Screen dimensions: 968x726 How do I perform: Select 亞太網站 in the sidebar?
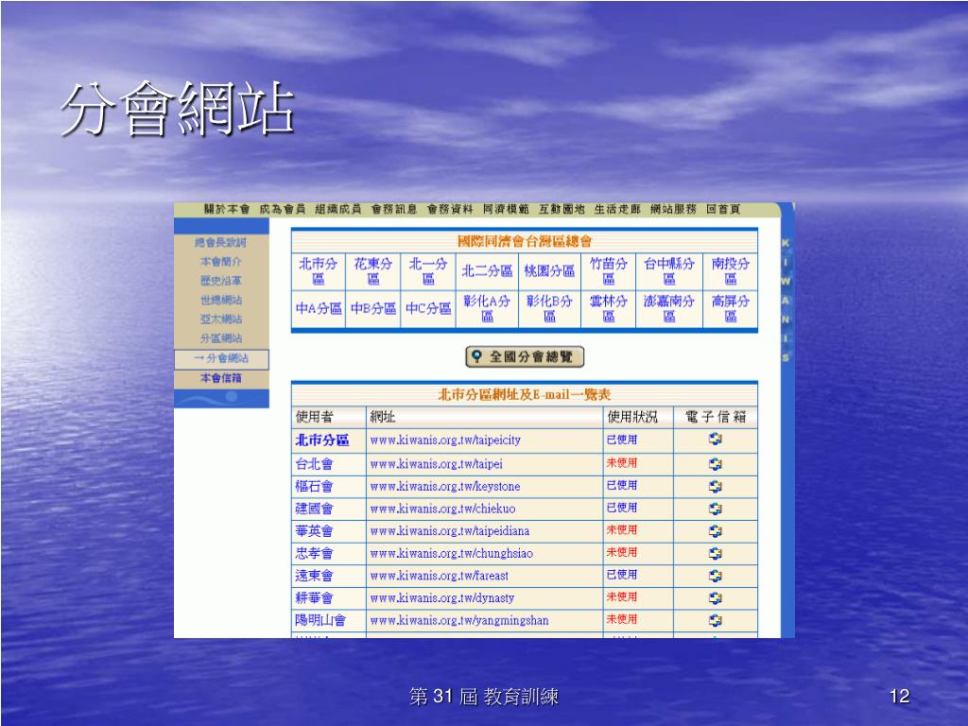[220, 320]
